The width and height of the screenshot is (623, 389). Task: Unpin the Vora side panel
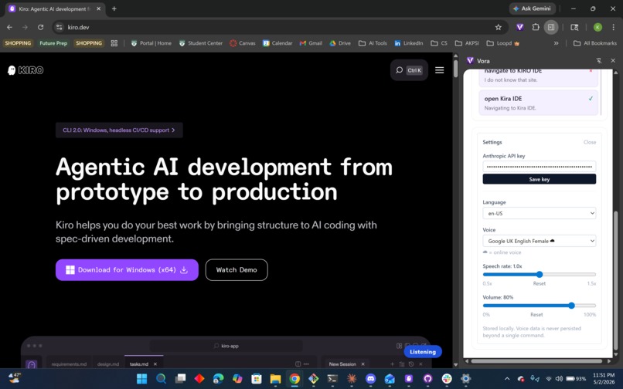pos(599,61)
